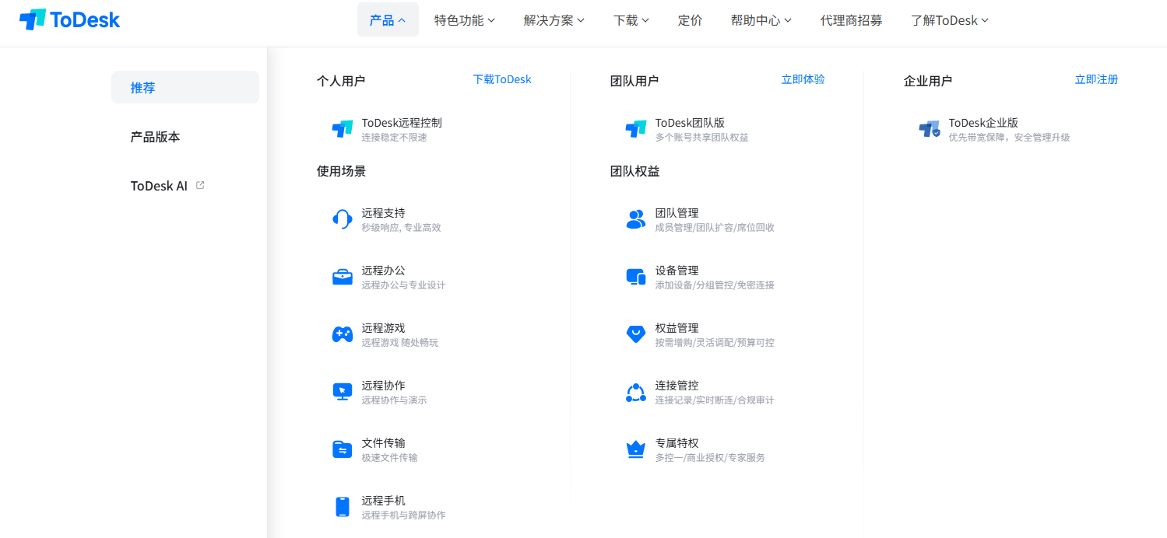Click the 个人用户 section heading
Viewport: 1167px width, 538px height.
pos(341,81)
